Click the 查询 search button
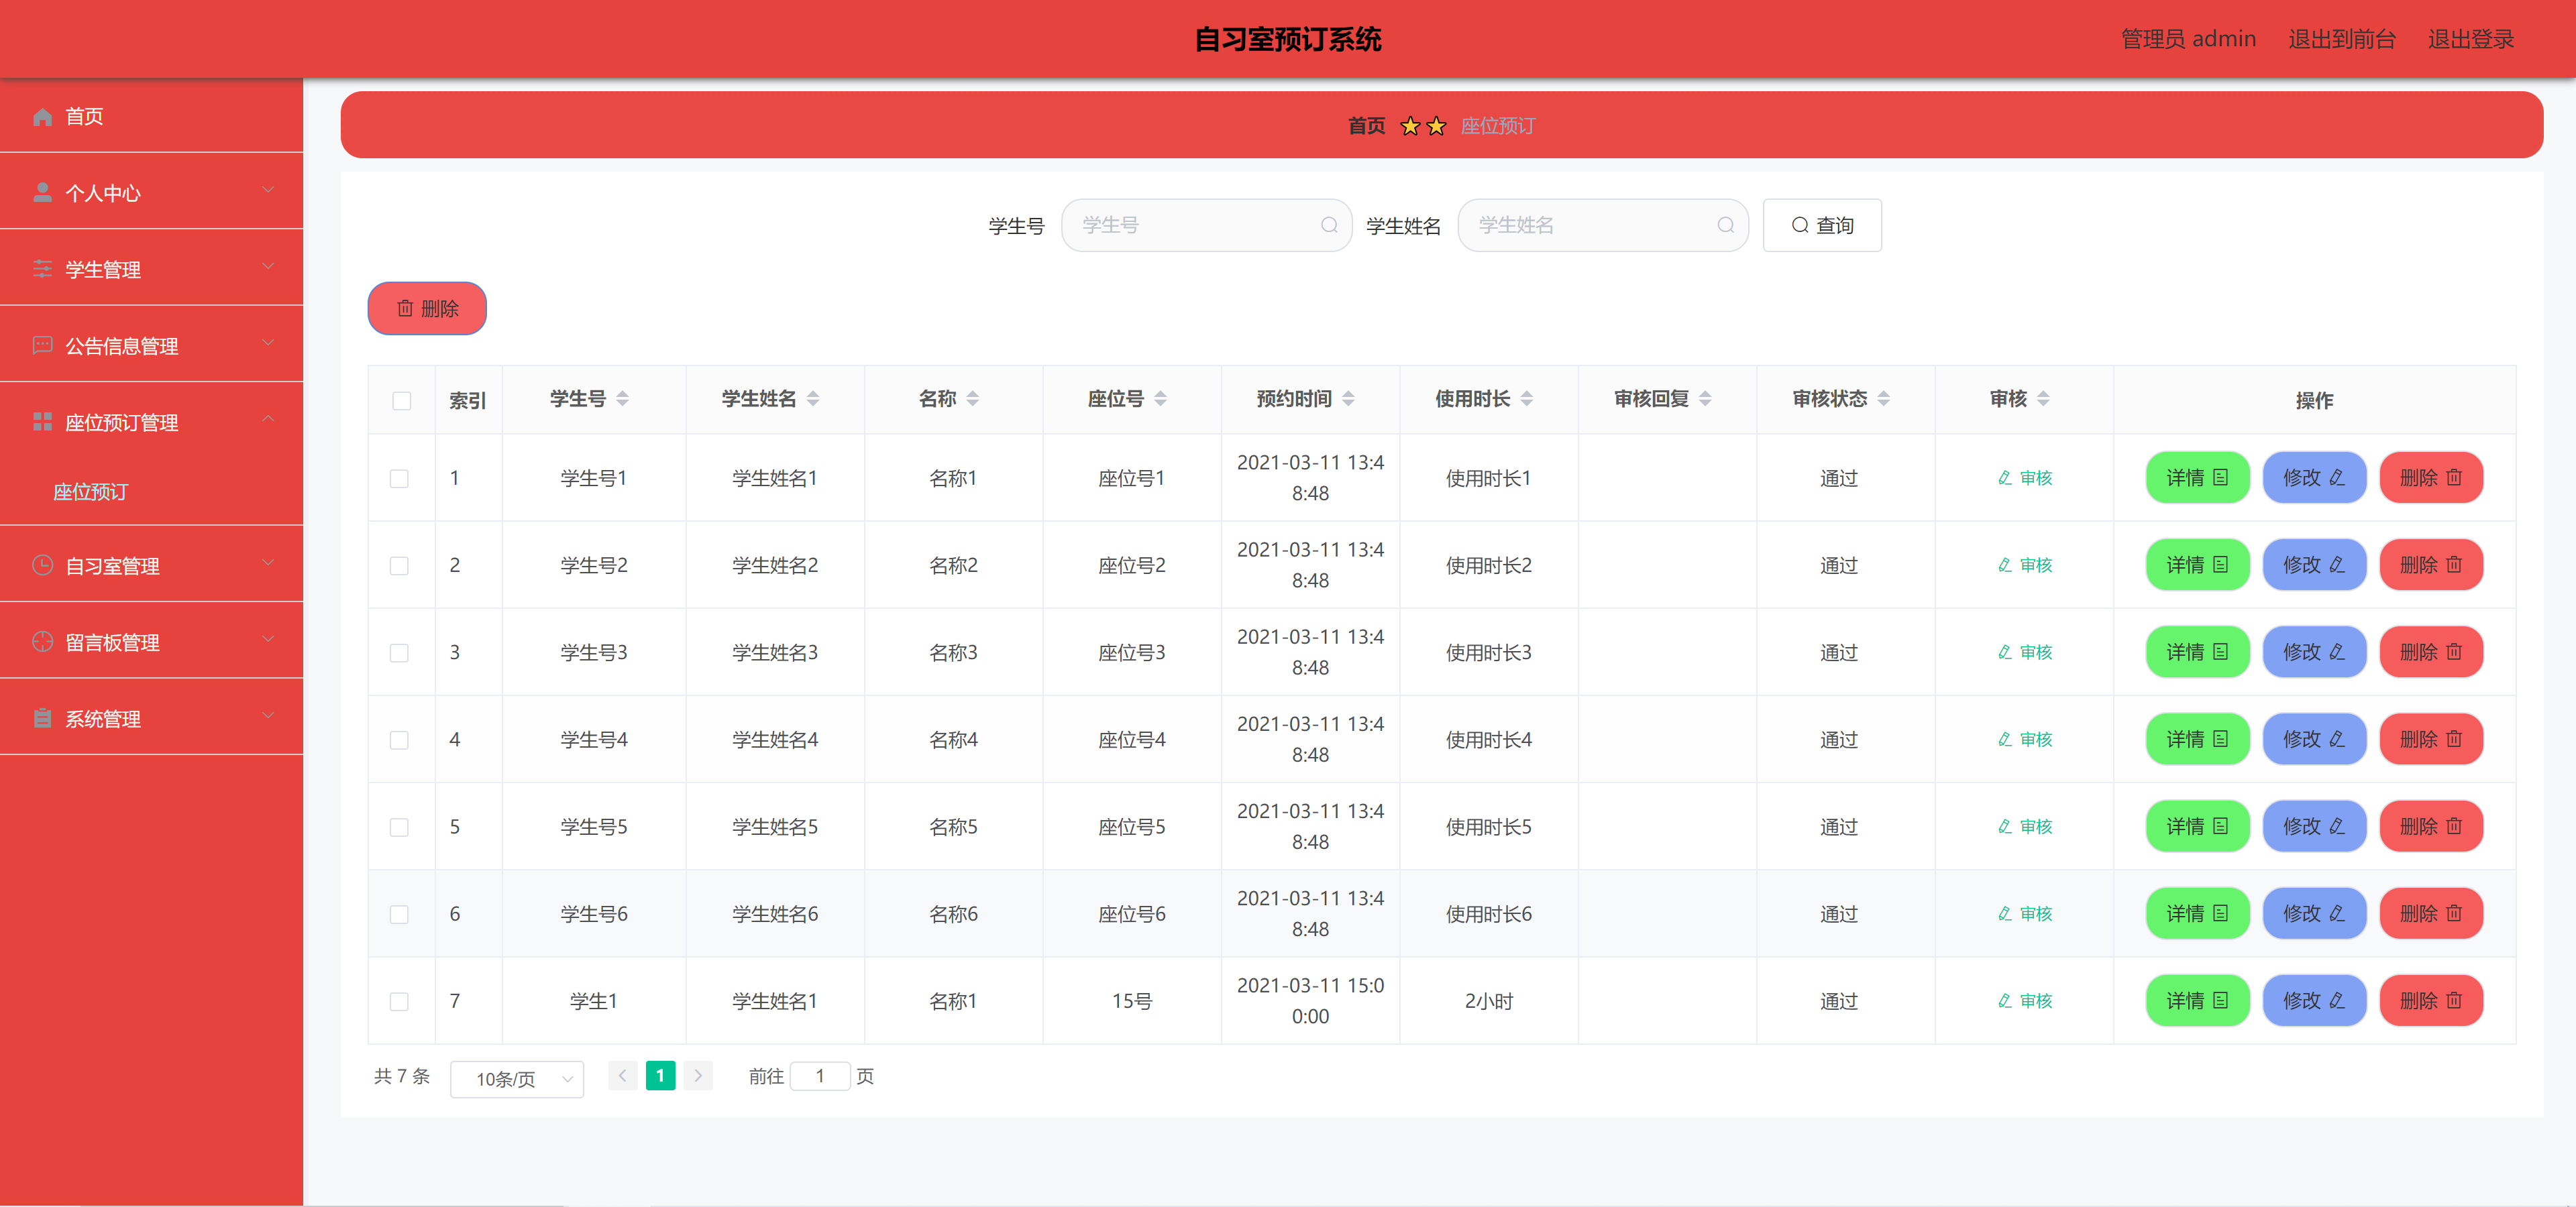This screenshot has width=2576, height=1207. (1822, 225)
